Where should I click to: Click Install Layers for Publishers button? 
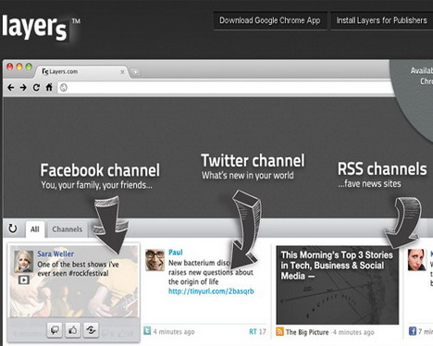(x=382, y=20)
